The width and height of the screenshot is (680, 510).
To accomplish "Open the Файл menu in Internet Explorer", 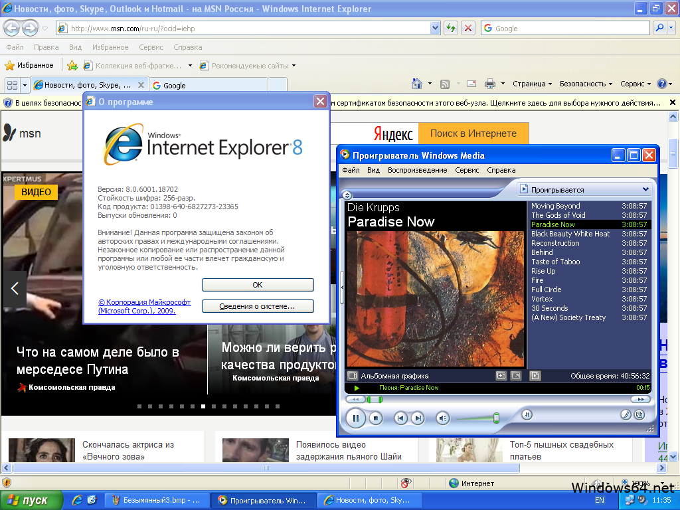I will pyautogui.click(x=15, y=47).
